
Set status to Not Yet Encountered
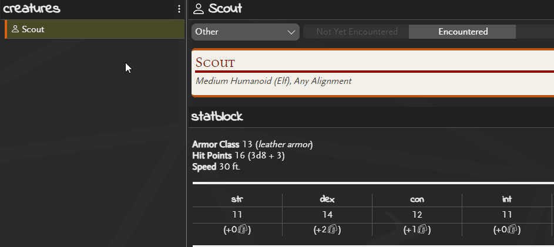pos(357,32)
